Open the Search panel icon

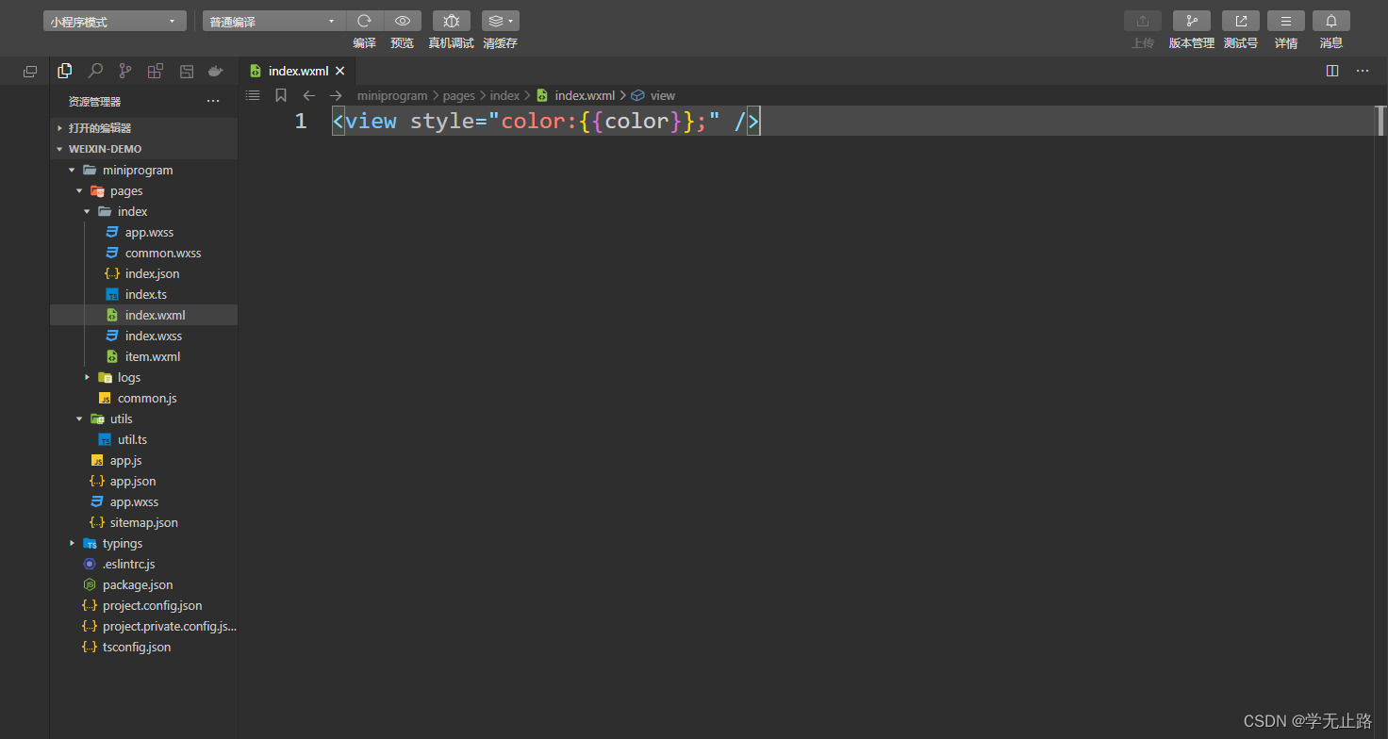point(95,71)
